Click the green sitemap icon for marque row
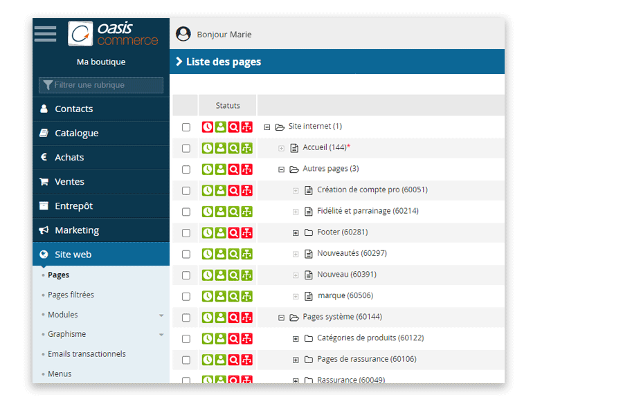This screenshot has height=415, width=623. (x=246, y=296)
